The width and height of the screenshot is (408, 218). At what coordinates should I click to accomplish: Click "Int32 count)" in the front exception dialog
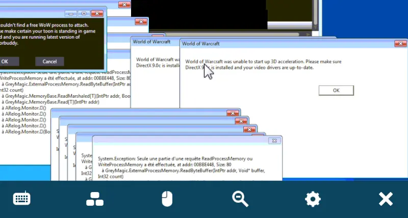tap(111, 176)
